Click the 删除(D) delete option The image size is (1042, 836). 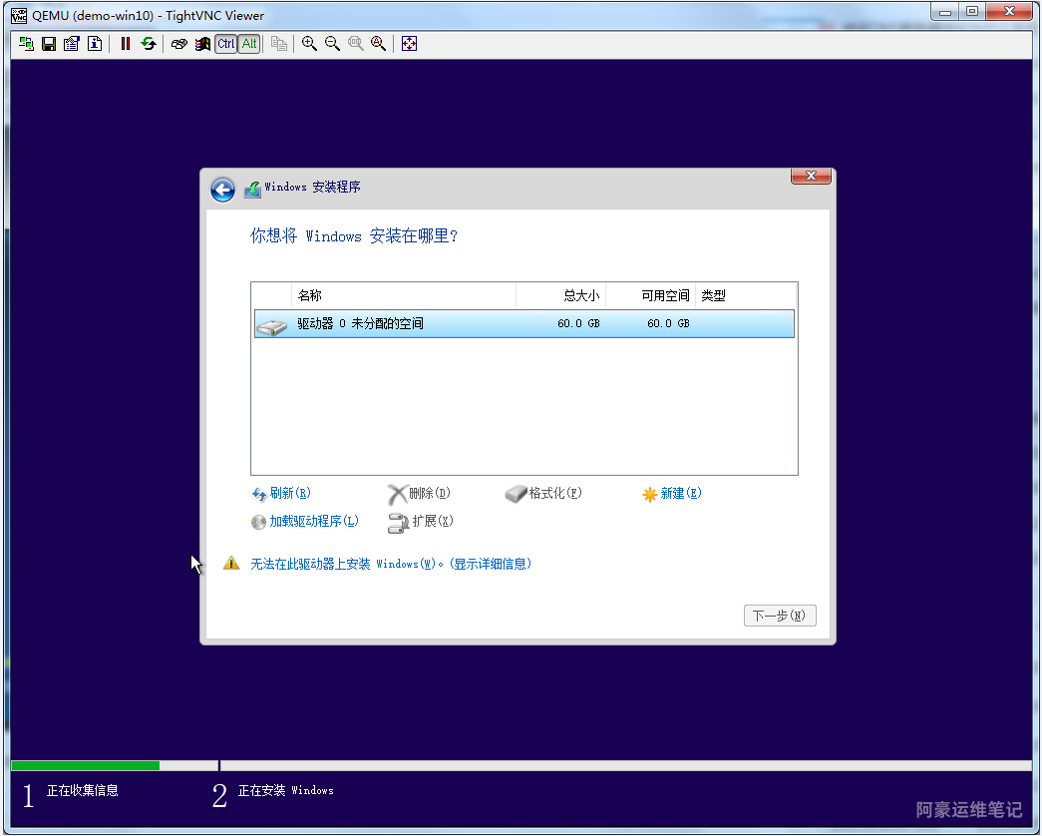pyautogui.click(x=430, y=493)
